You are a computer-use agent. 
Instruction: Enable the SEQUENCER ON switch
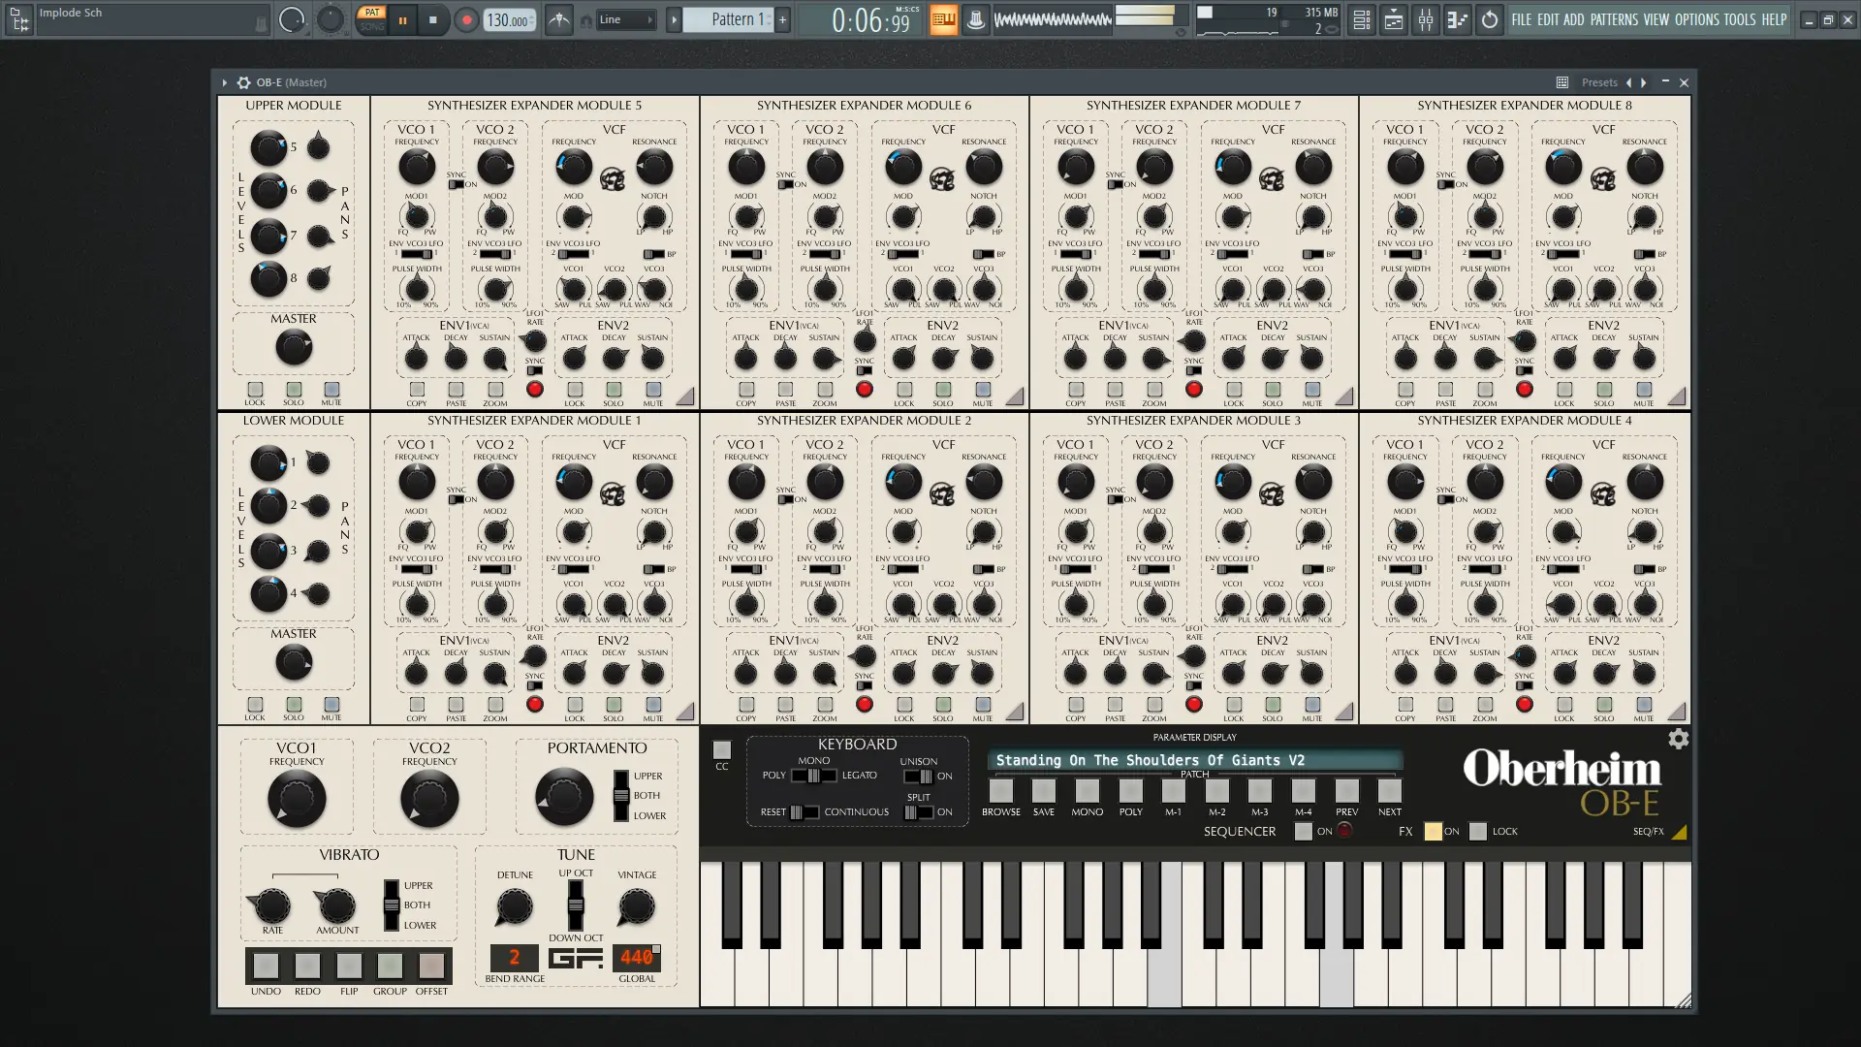coord(1304,831)
